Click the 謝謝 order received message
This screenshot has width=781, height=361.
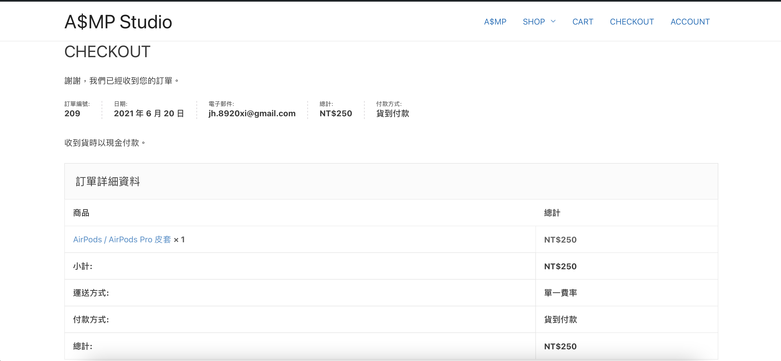(x=121, y=81)
